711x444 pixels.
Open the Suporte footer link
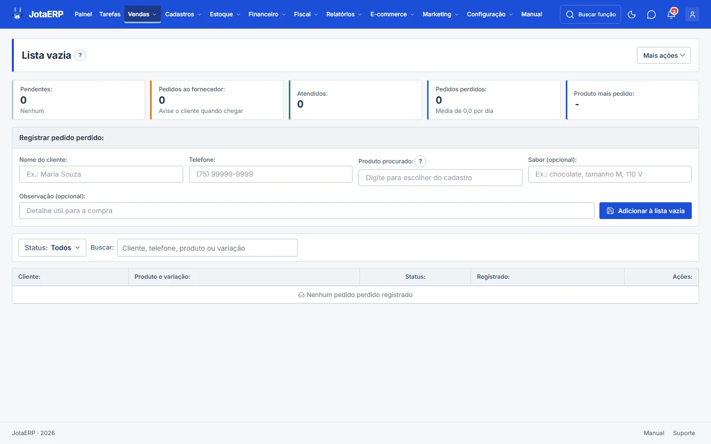pyautogui.click(x=684, y=433)
